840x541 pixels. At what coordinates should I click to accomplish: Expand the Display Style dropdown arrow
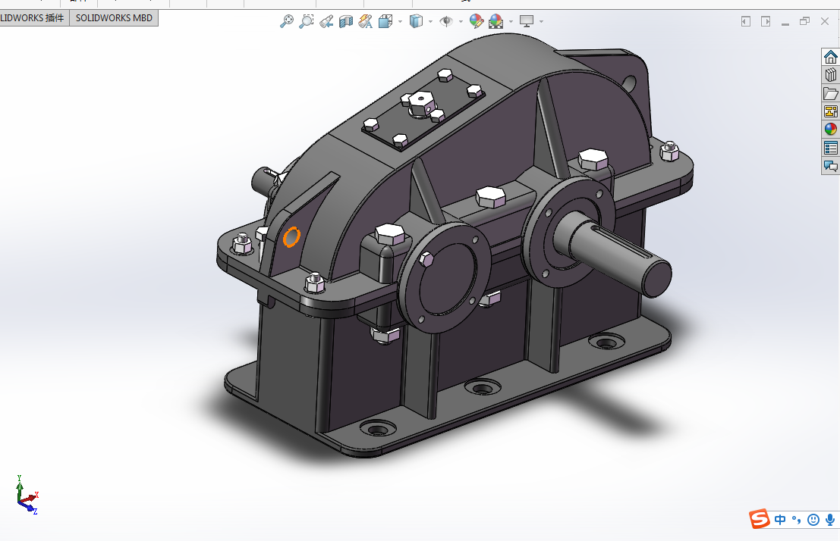pos(430,21)
